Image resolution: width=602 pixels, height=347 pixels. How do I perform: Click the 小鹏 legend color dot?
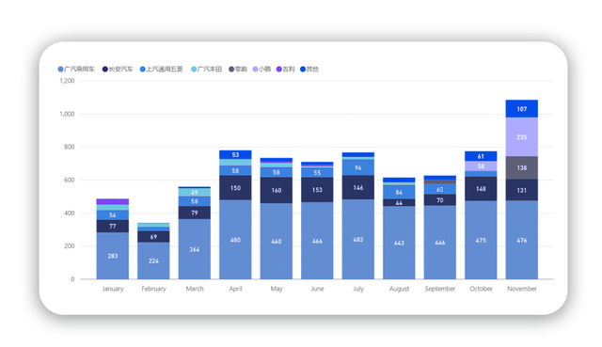click(x=255, y=69)
